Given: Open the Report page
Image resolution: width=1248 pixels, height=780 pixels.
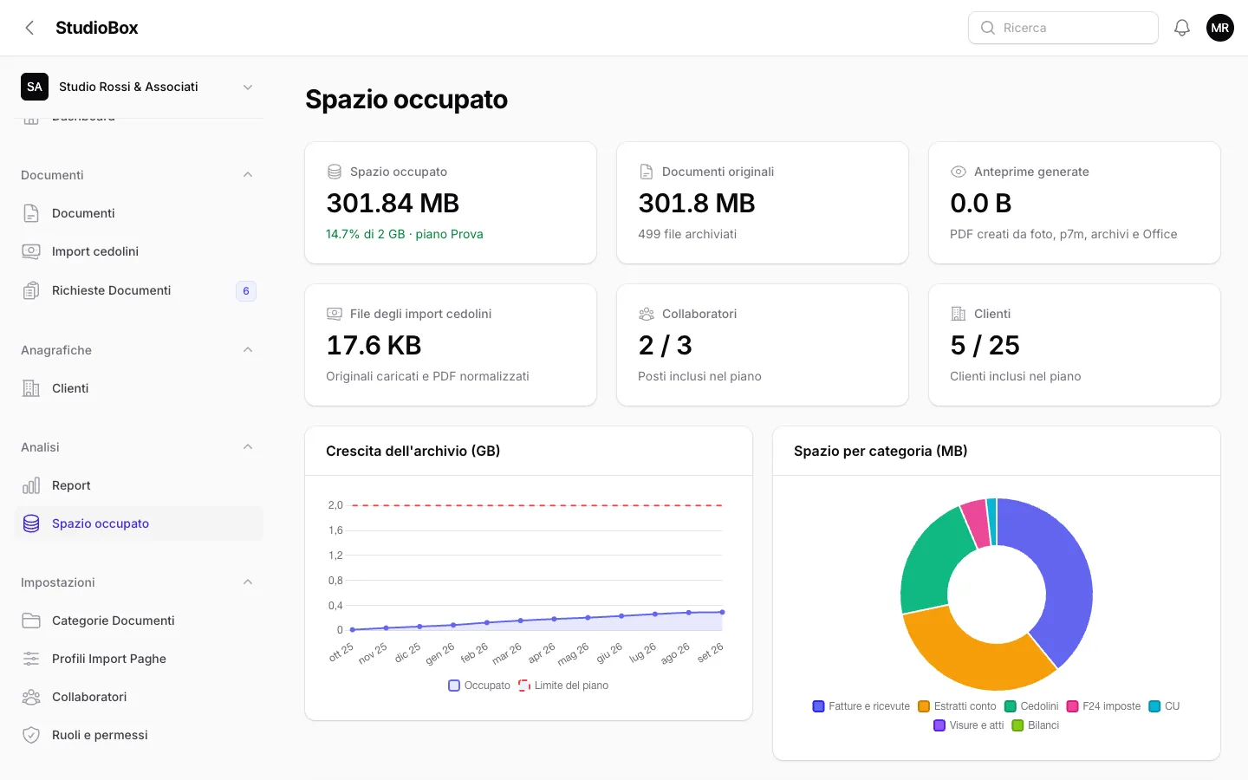Looking at the screenshot, I should coord(139,485).
